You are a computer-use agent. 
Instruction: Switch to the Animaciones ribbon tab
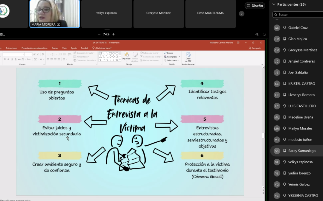tap(11, 48)
